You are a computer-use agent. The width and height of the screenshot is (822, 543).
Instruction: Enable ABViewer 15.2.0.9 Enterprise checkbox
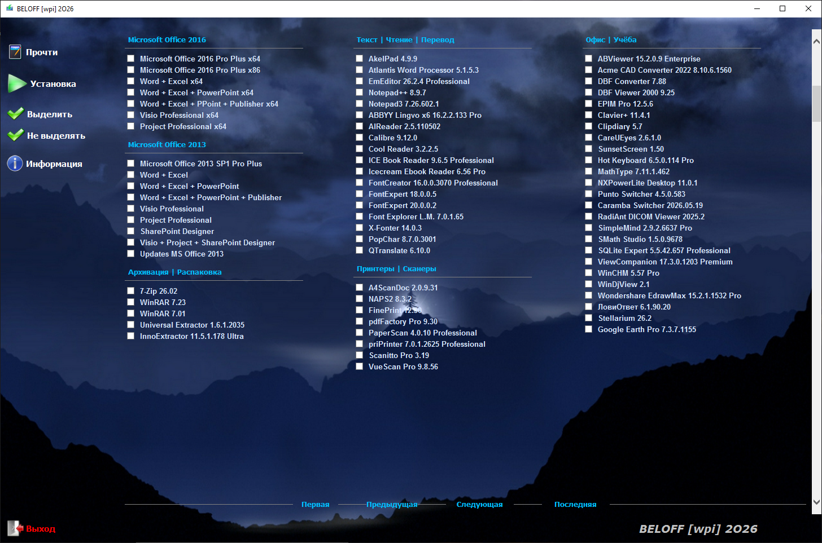[x=589, y=59]
